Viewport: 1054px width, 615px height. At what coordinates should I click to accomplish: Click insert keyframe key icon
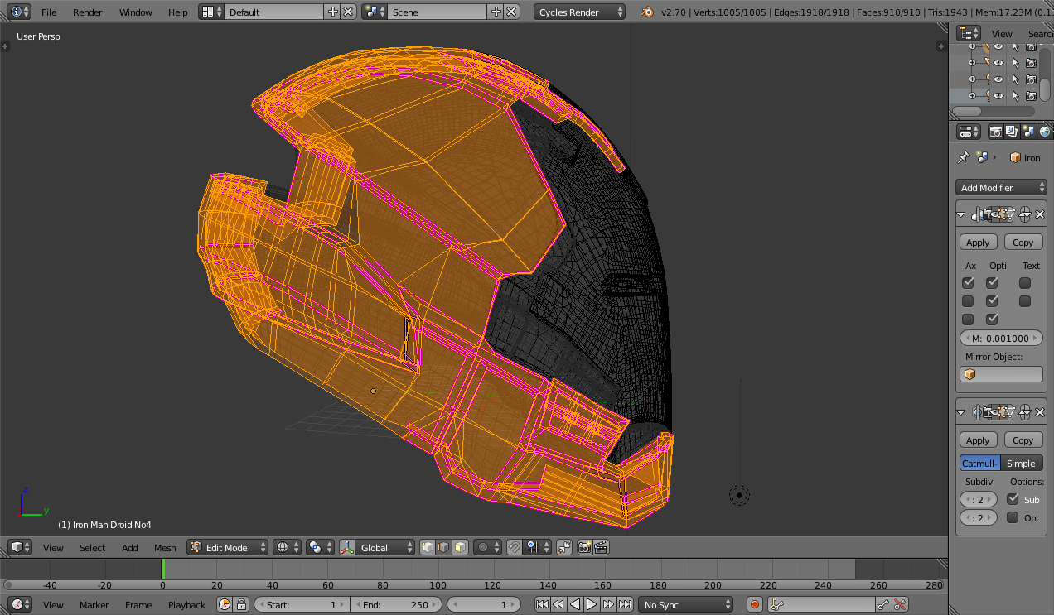(x=883, y=604)
